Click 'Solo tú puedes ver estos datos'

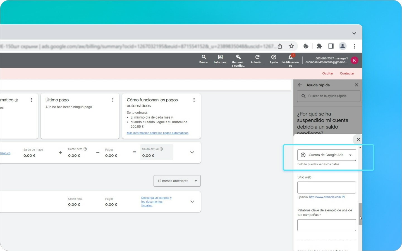318,164
